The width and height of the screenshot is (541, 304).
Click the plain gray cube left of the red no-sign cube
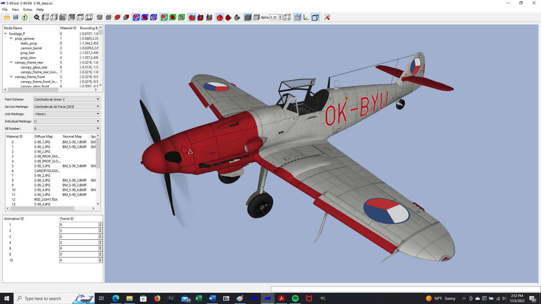click(108, 17)
